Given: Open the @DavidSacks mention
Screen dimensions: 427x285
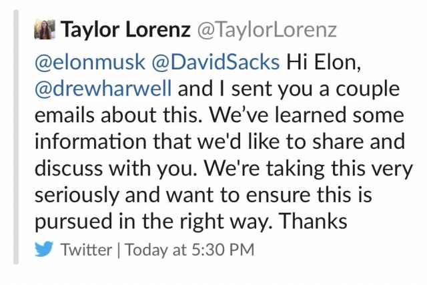Looking at the screenshot, I should pos(216,62).
